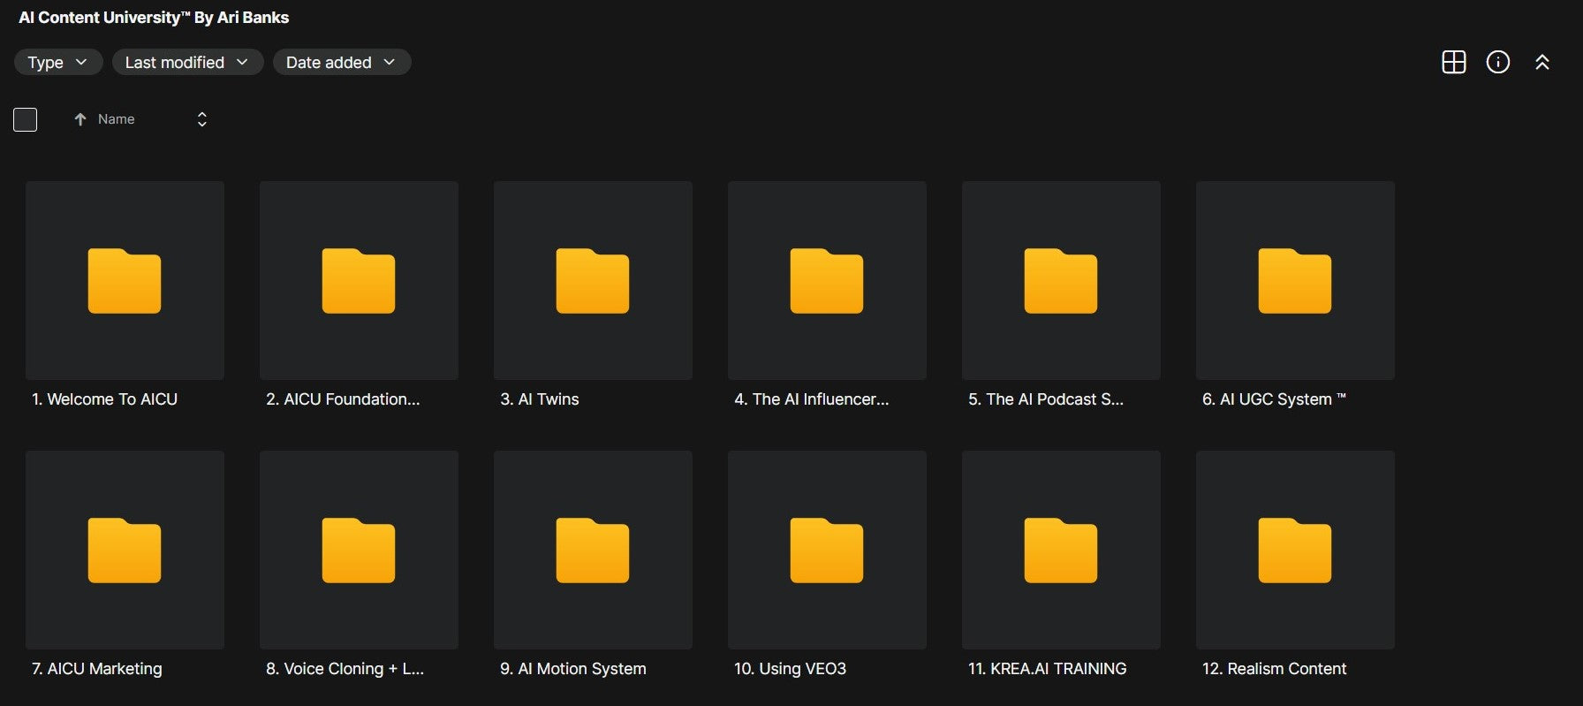Select the '4. The AI Influencer...' label

click(812, 399)
